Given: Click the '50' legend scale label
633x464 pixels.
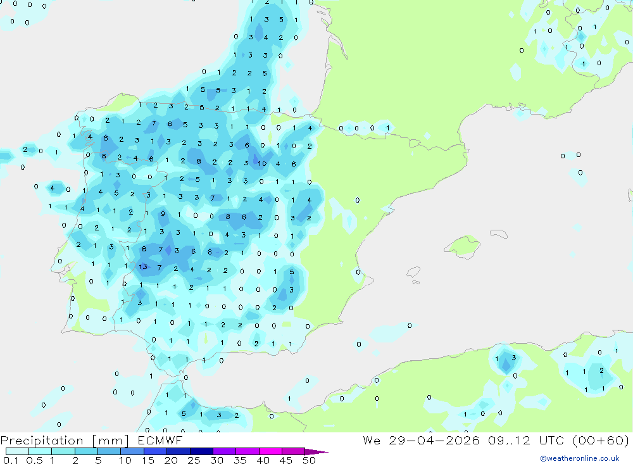Looking at the screenshot, I should pyautogui.click(x=309, y=460).
